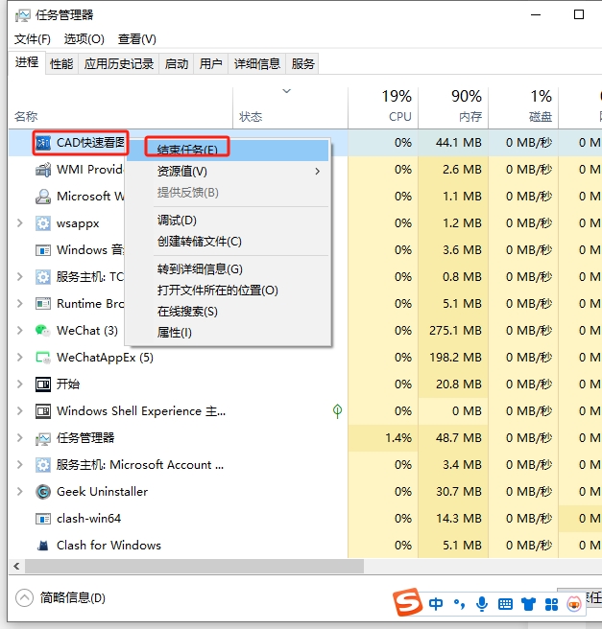Viewport: 602px width, 629px height.
Task: Click the Sogou microphone voice input icon
Action: [482, 604]
